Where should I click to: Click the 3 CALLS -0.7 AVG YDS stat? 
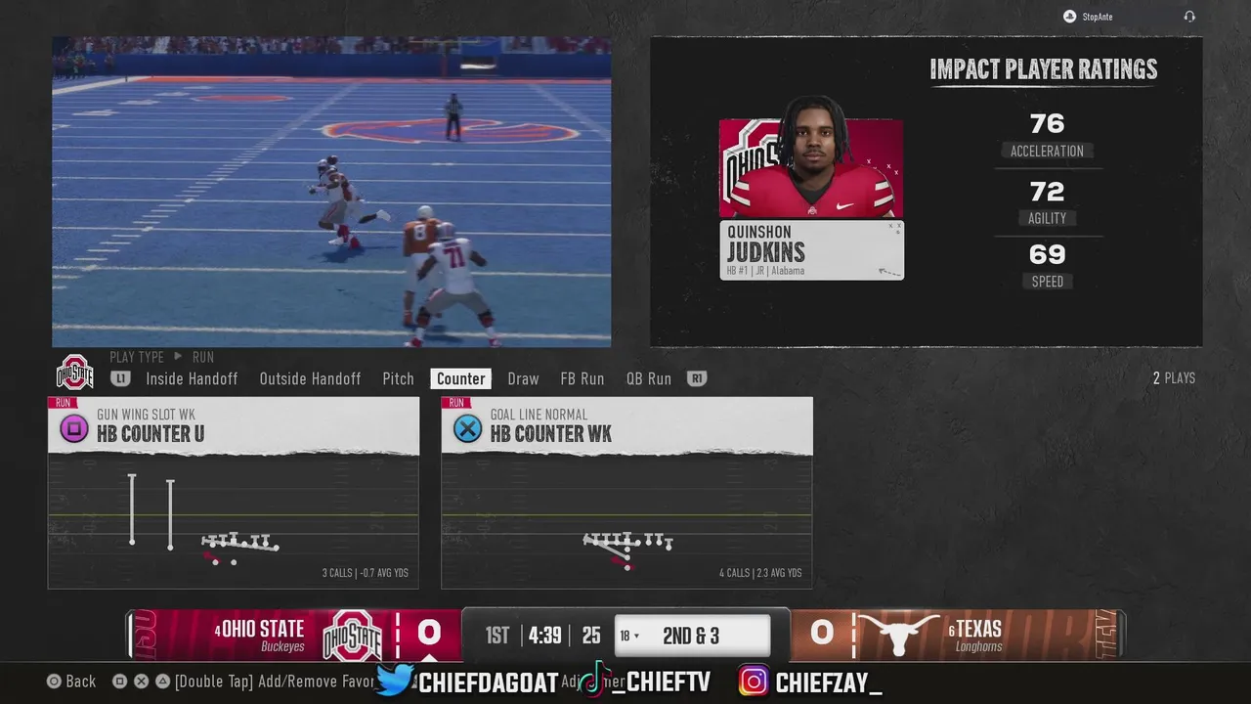pos(366,573)
